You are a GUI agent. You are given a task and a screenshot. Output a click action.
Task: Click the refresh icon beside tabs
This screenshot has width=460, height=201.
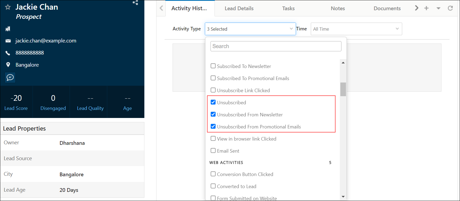[450, 8]
